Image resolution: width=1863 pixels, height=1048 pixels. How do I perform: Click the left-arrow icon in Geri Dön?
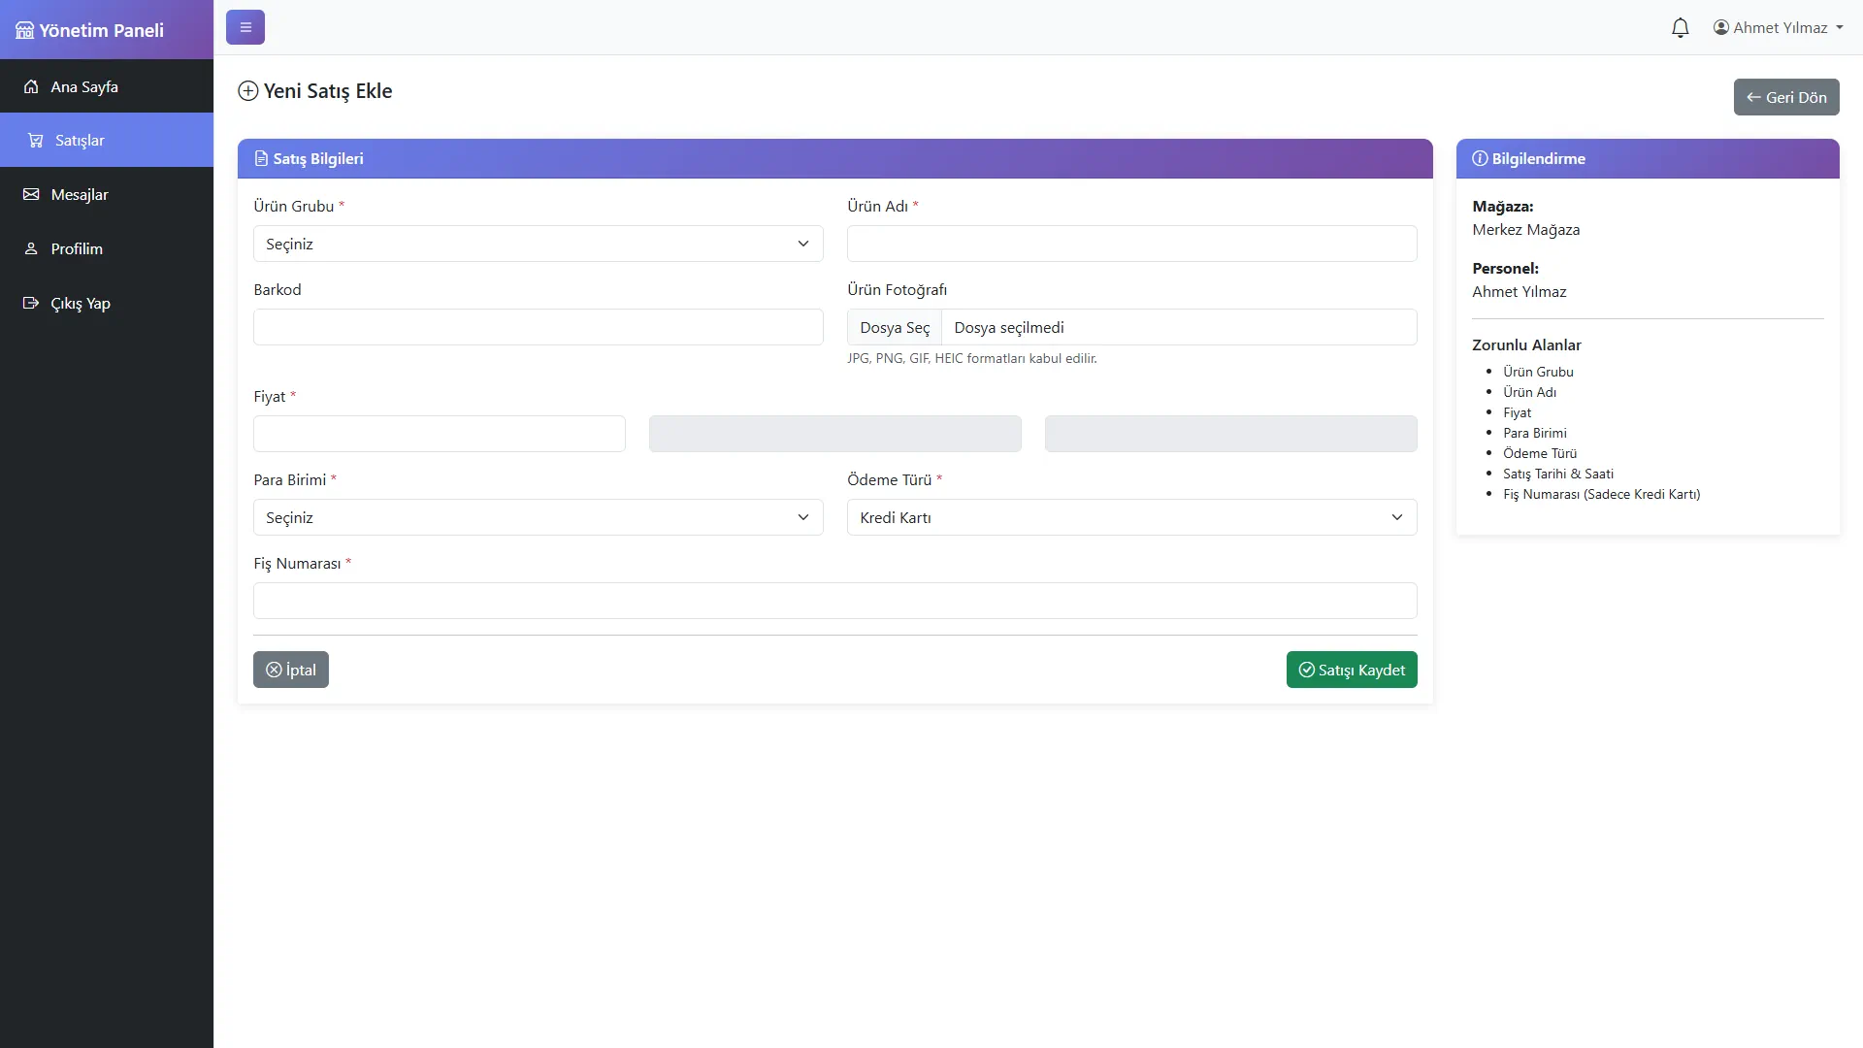(1753, 97)
